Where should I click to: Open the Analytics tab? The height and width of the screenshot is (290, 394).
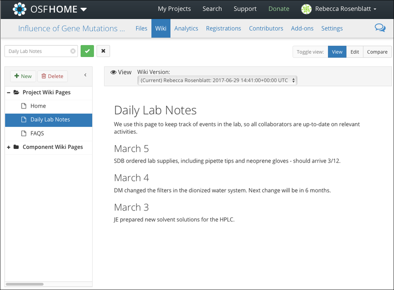(186, 28)
